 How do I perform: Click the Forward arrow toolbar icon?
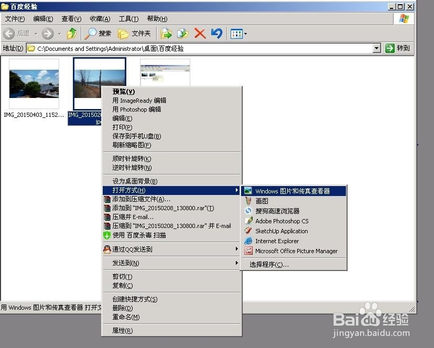click(48, 34)
